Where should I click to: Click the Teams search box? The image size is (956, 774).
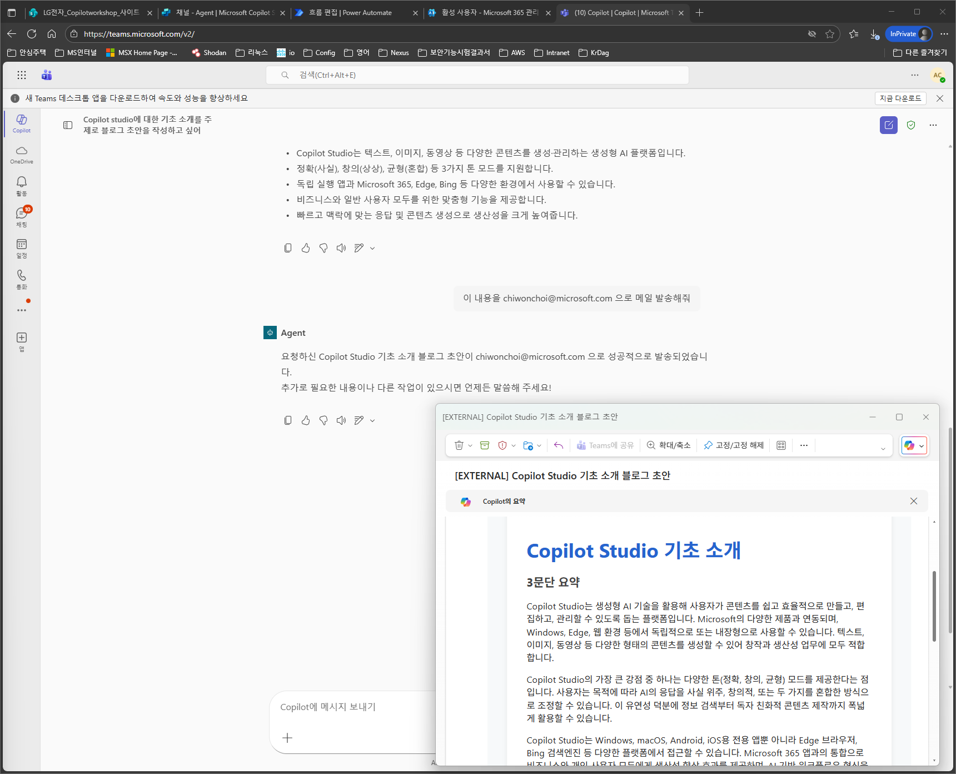[477, 75]
